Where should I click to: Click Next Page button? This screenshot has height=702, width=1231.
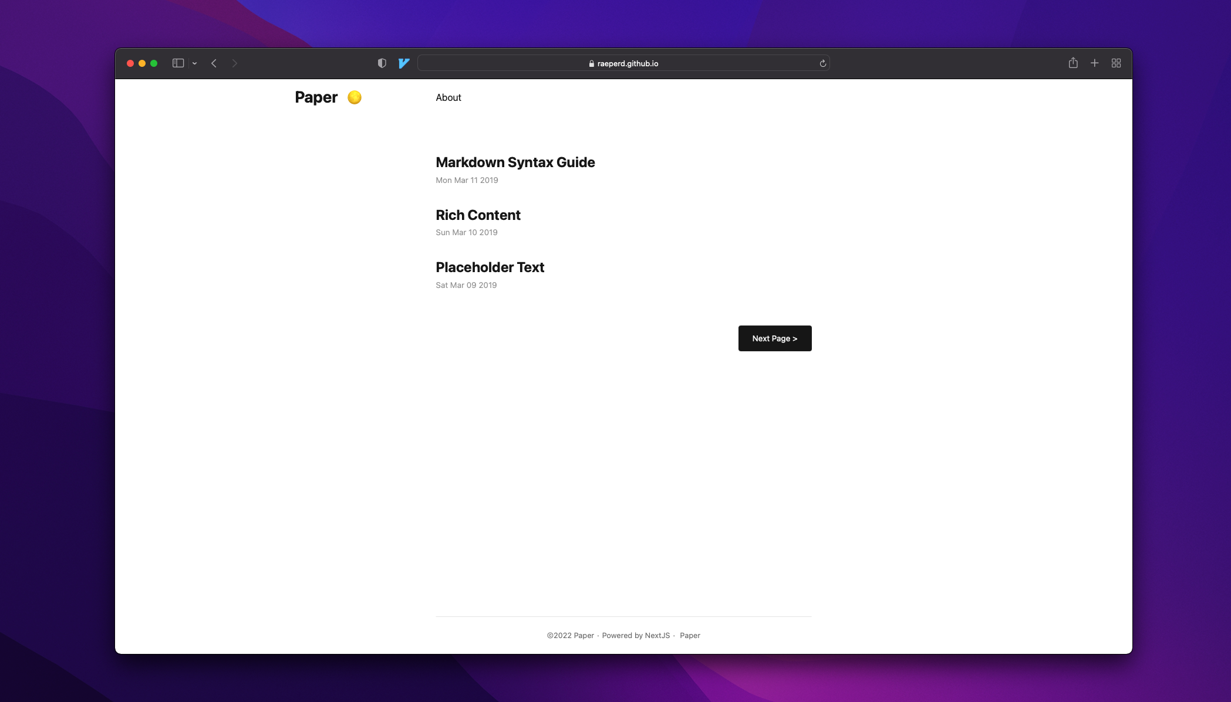tap(774, 338)
